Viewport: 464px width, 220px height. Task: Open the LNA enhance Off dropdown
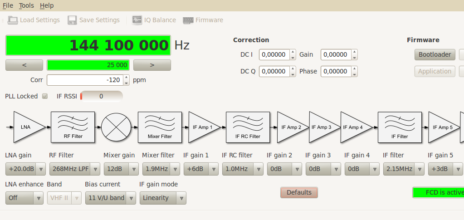click(x=24, y=198)
